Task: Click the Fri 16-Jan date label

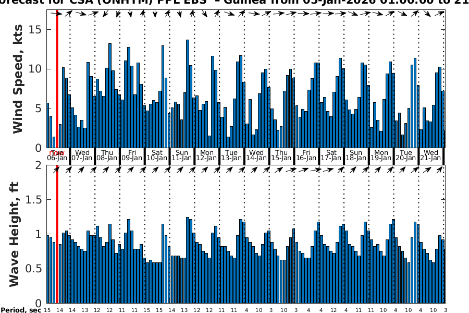Action: point(306,155)
